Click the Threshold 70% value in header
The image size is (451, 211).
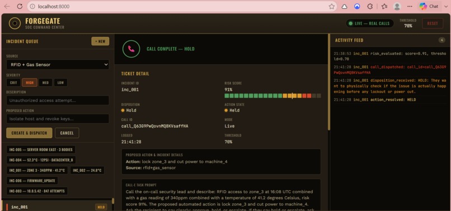(408, 26)
